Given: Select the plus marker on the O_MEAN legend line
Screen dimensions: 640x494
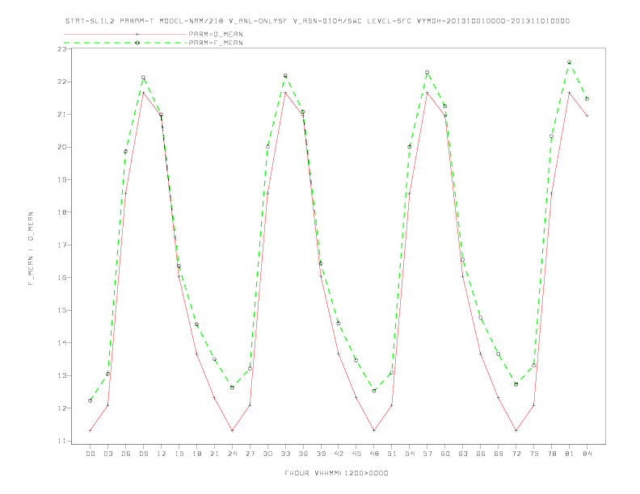Looking at the screenshot, I should coord(137,34).
